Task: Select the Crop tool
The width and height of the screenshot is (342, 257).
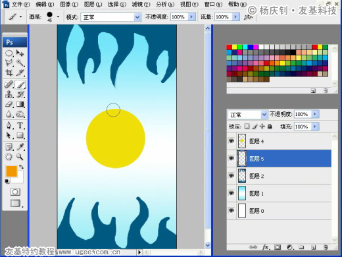Action: click(x=9, y=72)
